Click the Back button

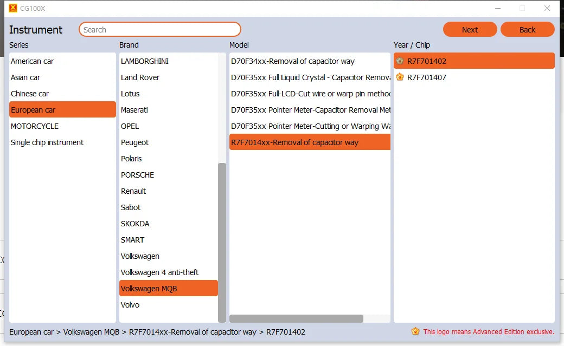[x=527, y=29]
